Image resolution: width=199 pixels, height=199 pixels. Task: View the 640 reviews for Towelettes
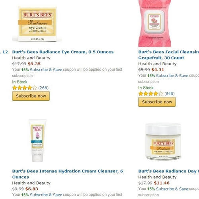(x=170, y=94)
